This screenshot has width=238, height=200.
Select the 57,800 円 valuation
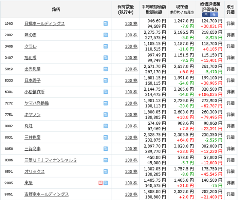tap(213, 158)
